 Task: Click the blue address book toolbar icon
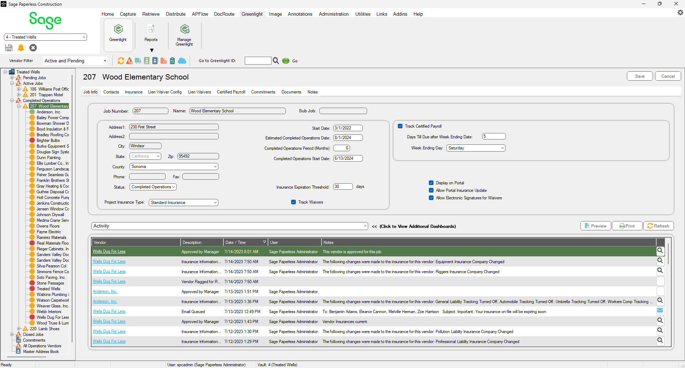(155, 61)
